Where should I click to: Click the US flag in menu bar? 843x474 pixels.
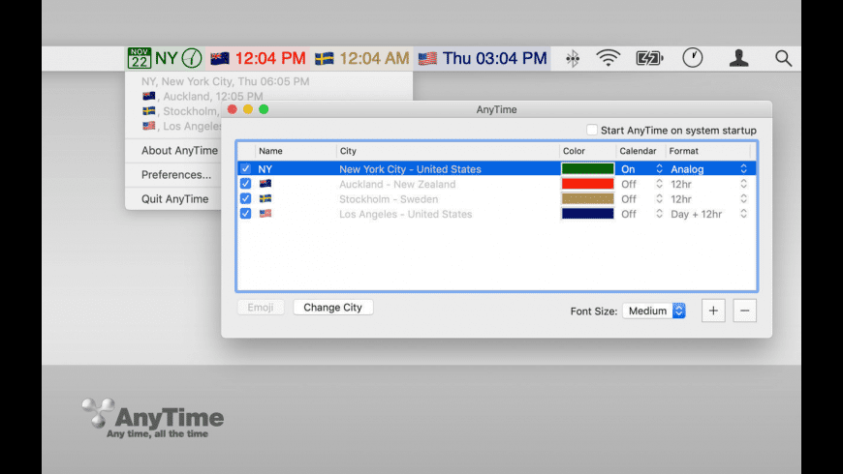pos(427,58)
